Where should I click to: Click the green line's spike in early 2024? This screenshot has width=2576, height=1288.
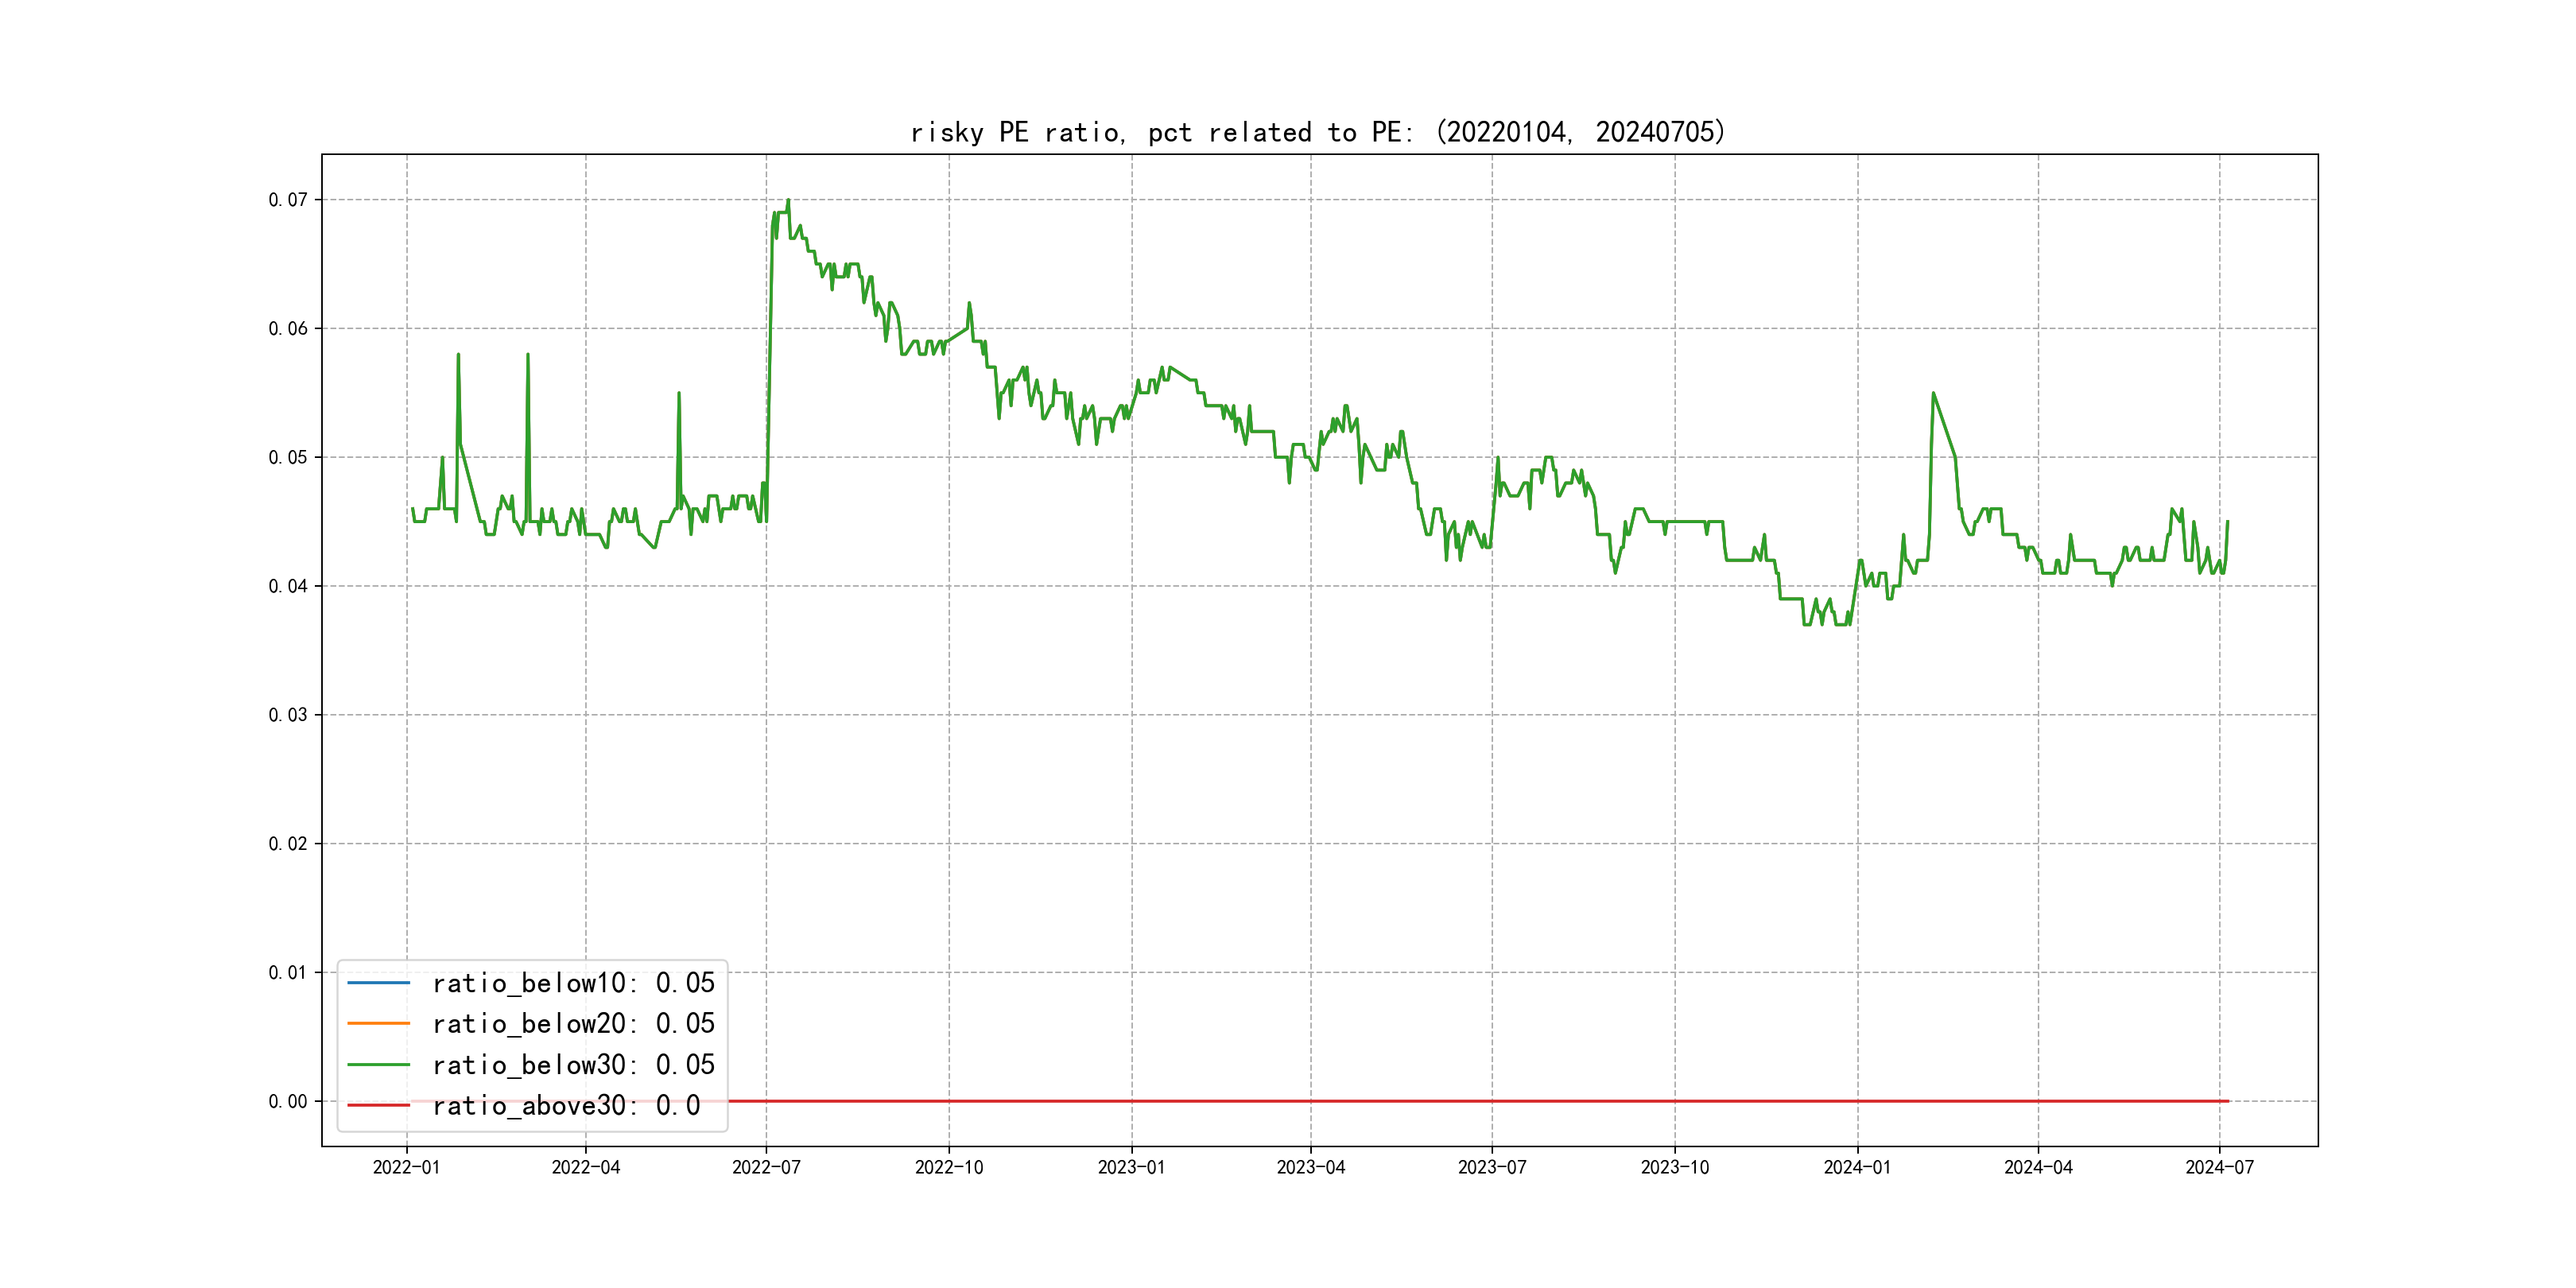tap(1933, 394)
